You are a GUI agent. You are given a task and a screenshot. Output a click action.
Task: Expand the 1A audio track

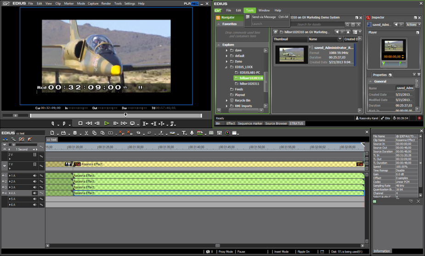pos(10,176)
